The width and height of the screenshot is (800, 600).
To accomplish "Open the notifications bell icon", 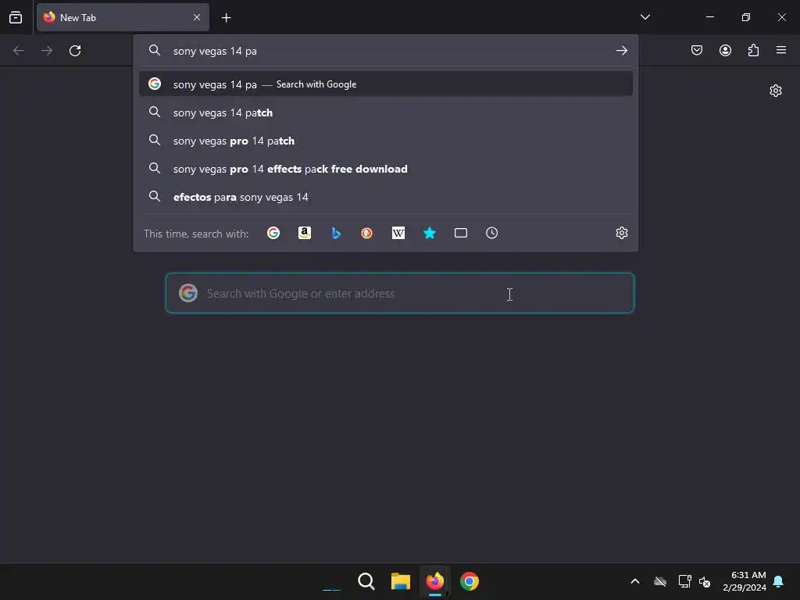I will 779,581.
